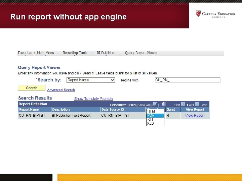This screenshot has width=242, height=181.
Task: Sort by the Report Name column header
Action: pyautogui.click(x=29, y=109)
